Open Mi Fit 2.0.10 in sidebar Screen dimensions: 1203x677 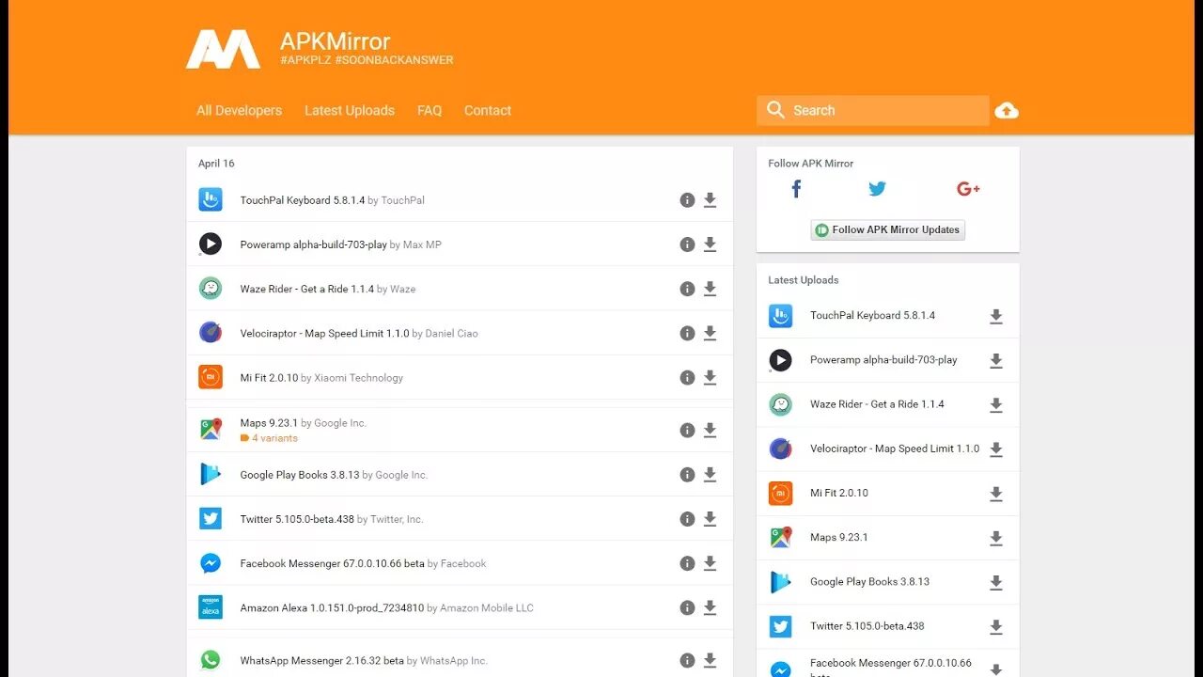pos(839,493)
